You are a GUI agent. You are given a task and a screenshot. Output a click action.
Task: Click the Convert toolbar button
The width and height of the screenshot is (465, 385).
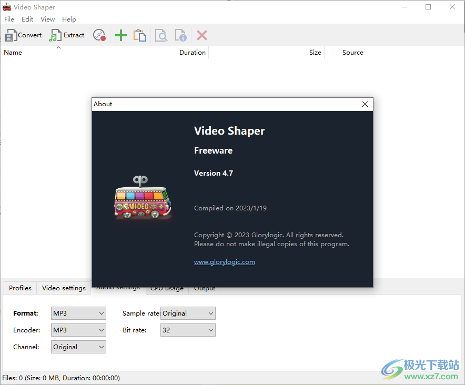[x=23, y=35]
